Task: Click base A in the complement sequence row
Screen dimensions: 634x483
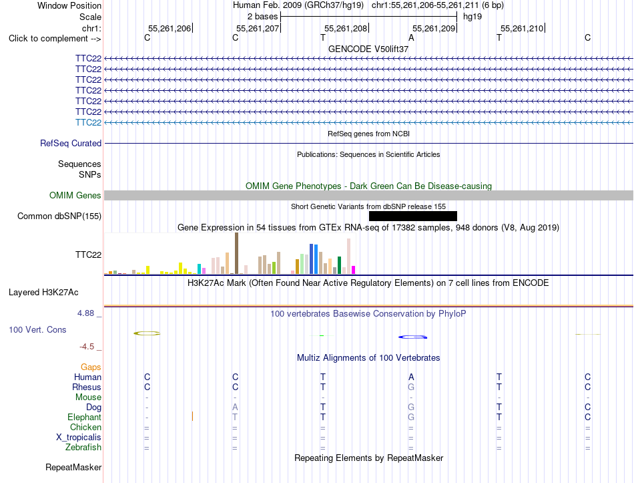Action: (411, 38)
